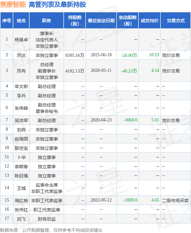Click 竞价交易 in 厉达's row
Screen dimensions: 191x233
(171, 55)
